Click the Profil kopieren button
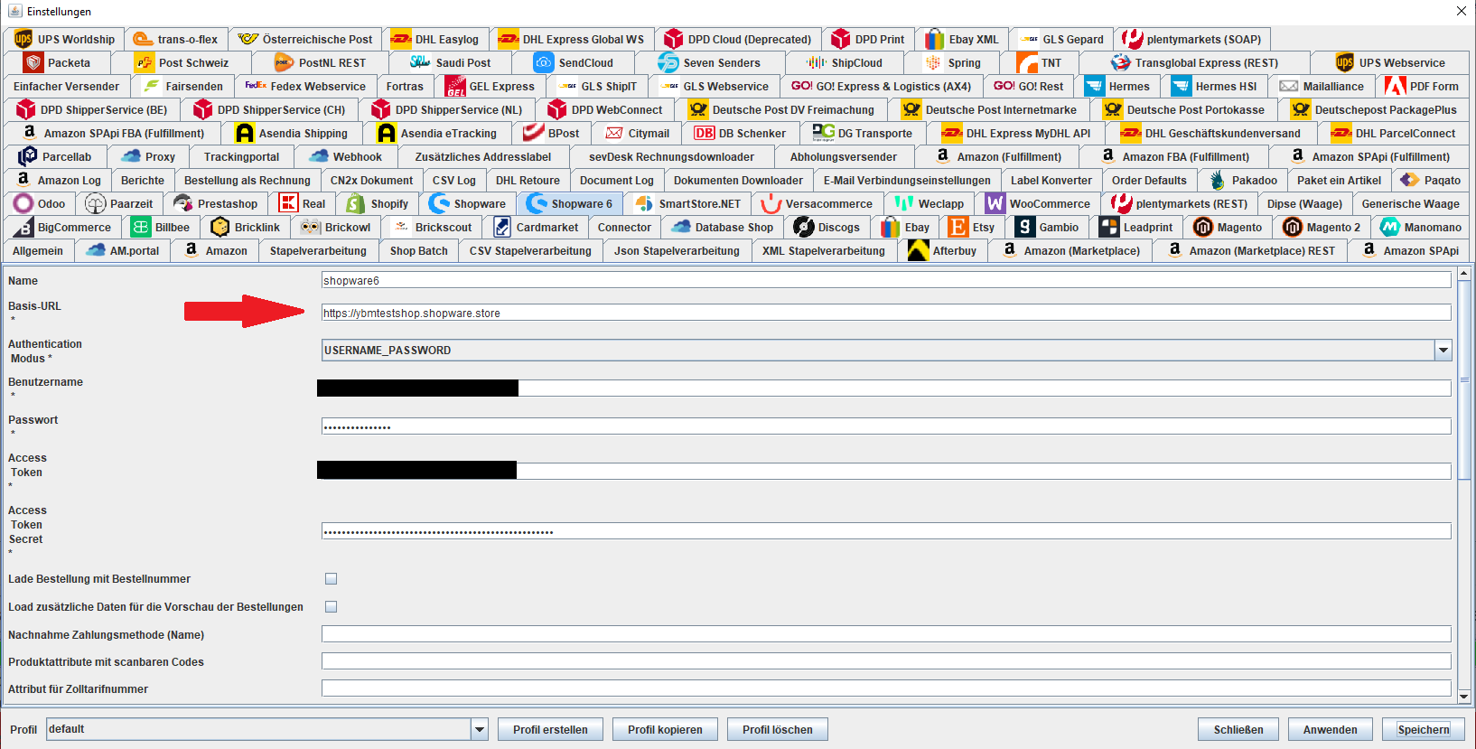Screen dimensions: 1476x749 click(665, 729)
